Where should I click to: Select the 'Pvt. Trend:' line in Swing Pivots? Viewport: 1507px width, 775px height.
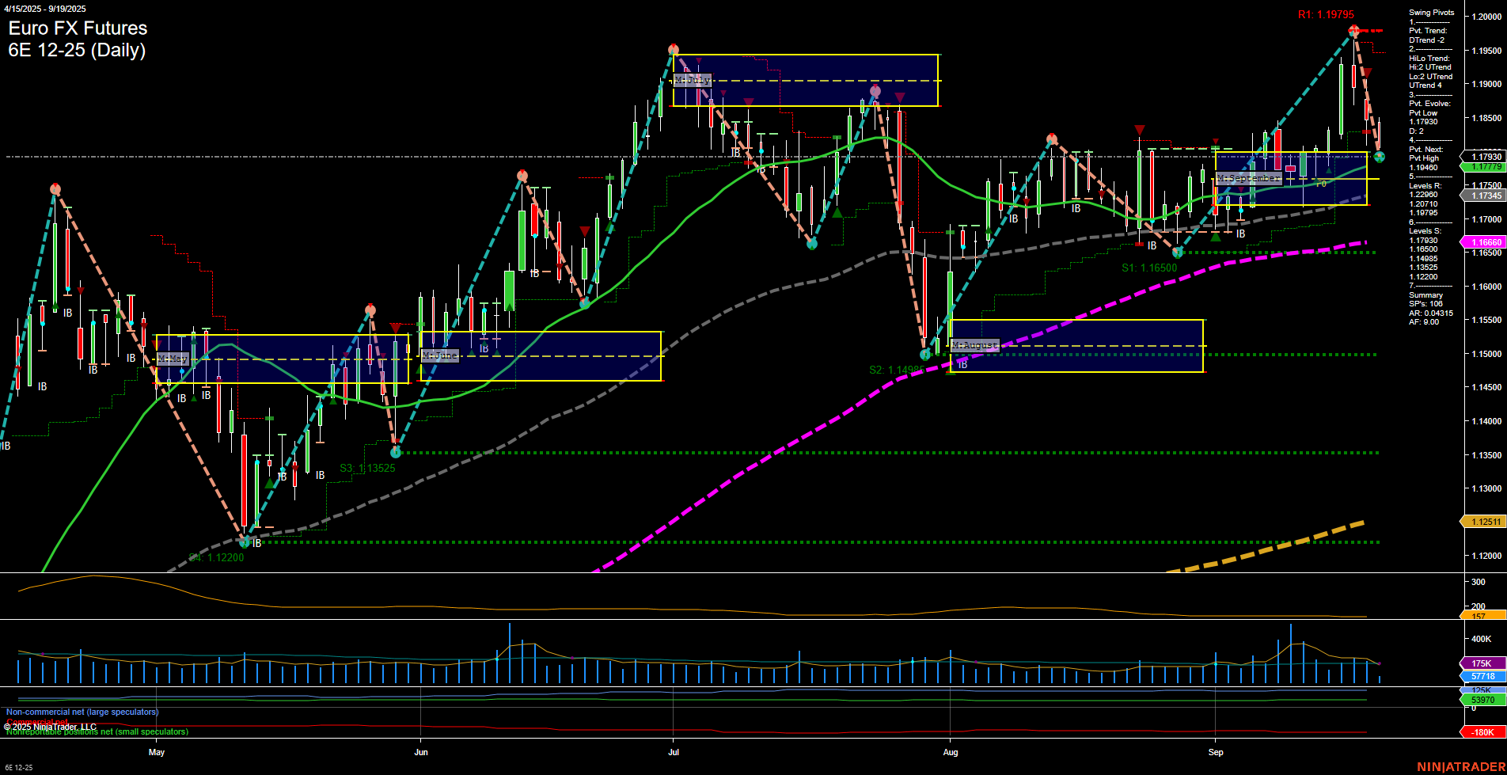coord(1428,31)
